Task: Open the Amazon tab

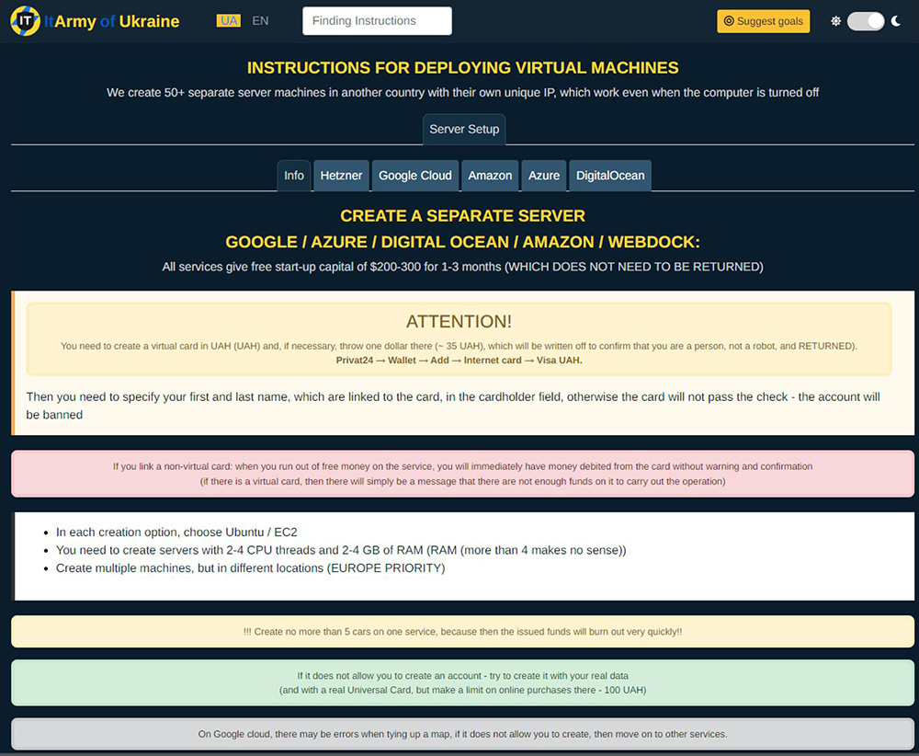Action: tap(490, 176)
